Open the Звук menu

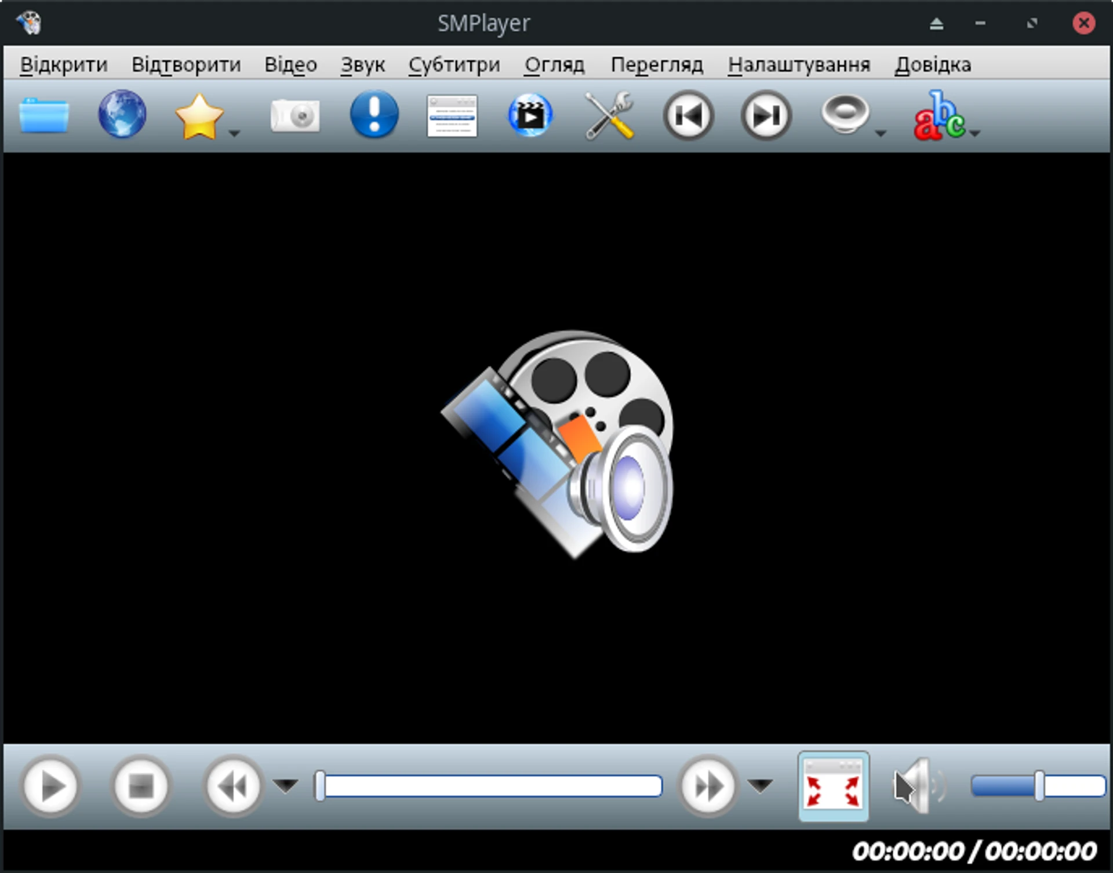tap(362, 64)
